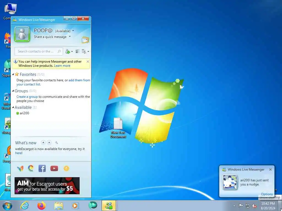Image resolution: width=282 pixels, height=211 pixels.
Task: Dismiss the nudge notification popup
Action: pyautogui.click(x=270, y=170)
